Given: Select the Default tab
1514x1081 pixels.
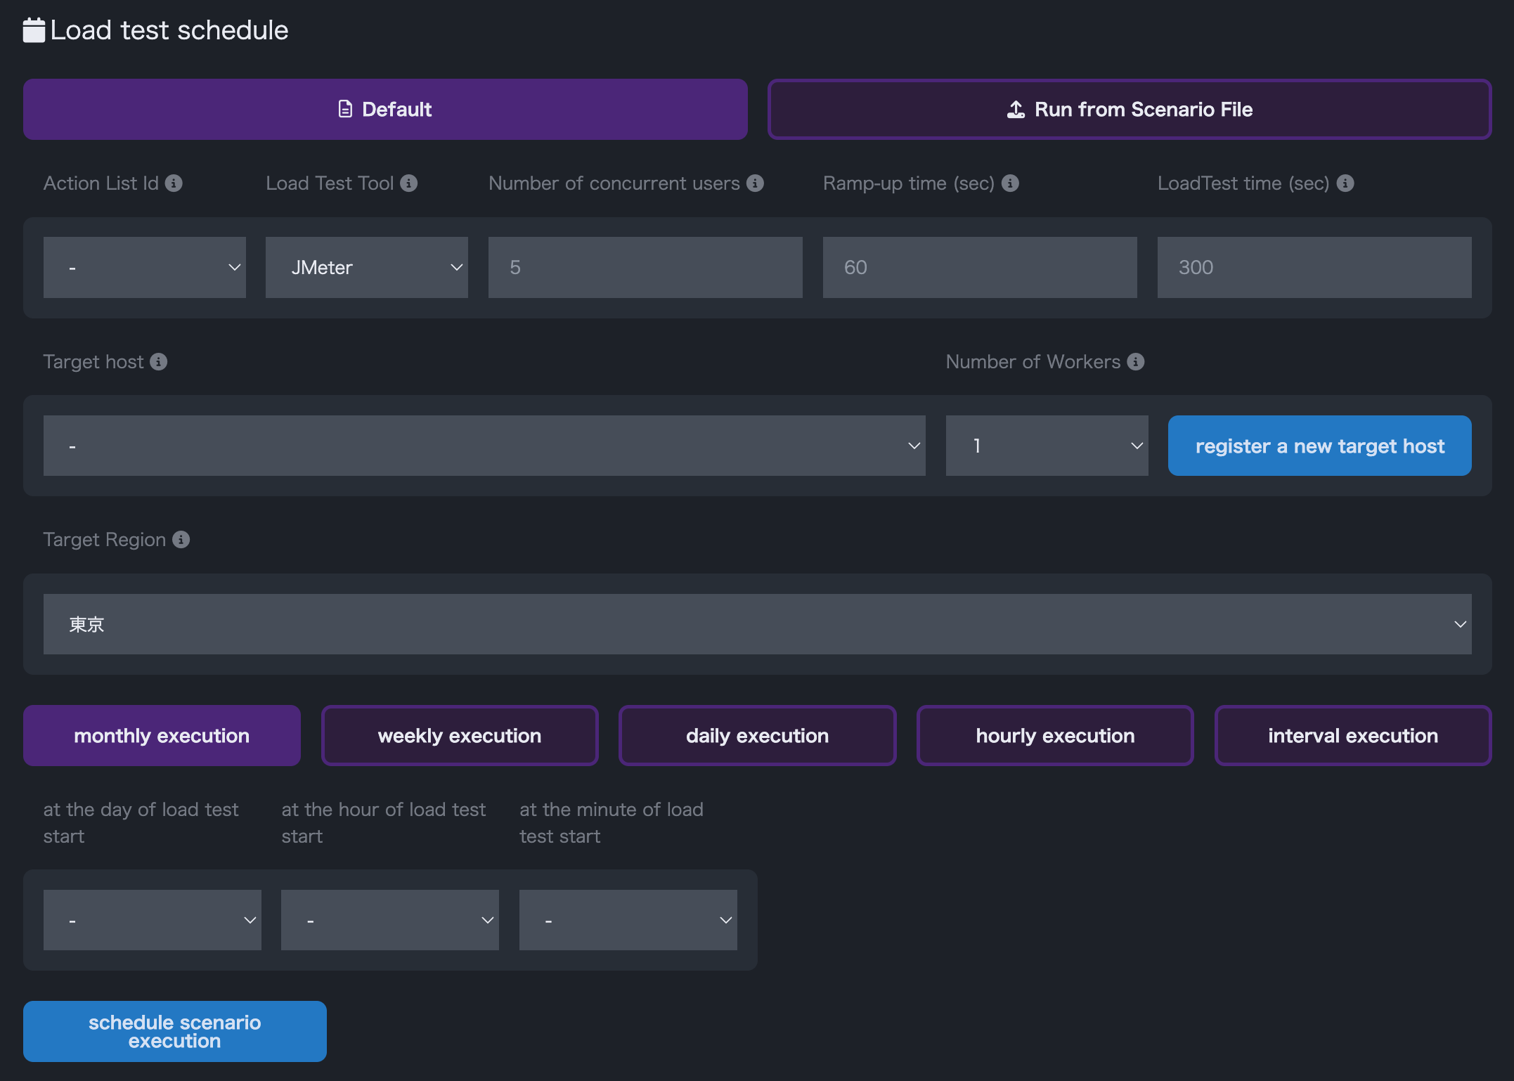Looking at the screenshot, I should point(385,110).
